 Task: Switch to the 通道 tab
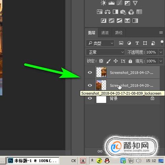[105, 33]
